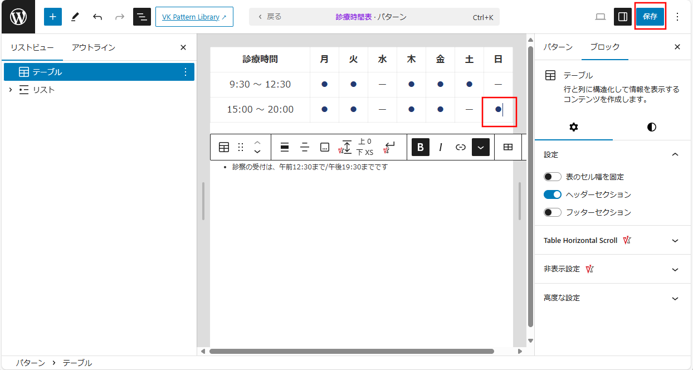Click the block inserter plus button

point(53,17)
